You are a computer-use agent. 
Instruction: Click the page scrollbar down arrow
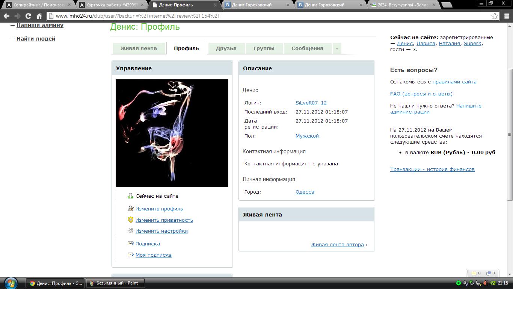pos(510,274)
